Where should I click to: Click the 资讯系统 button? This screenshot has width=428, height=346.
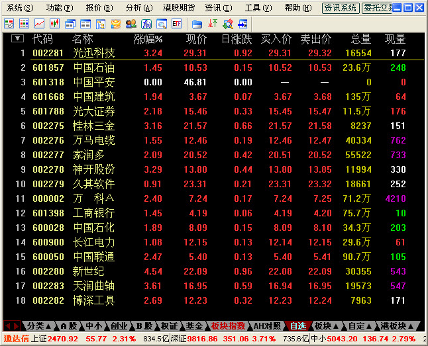click(x=341, y=8)
